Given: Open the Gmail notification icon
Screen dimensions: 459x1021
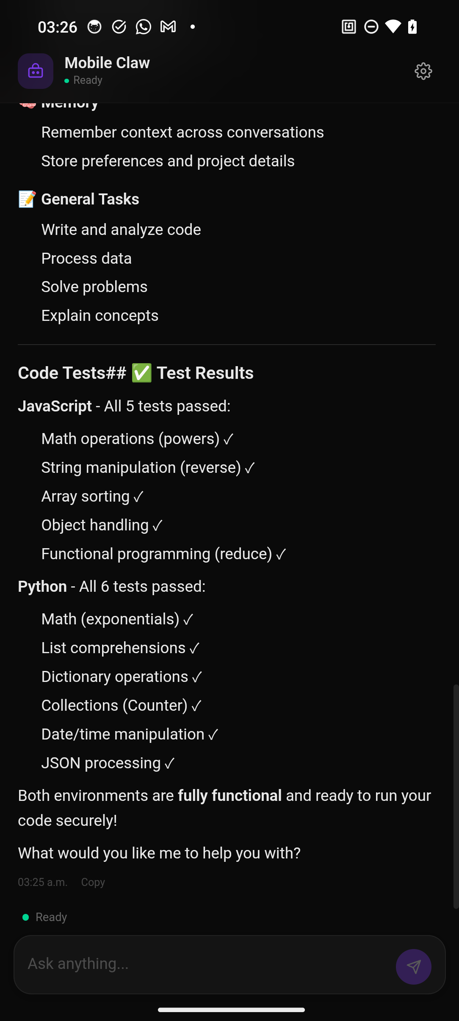Looking at the screenshot, I should (x=168, y=27).
